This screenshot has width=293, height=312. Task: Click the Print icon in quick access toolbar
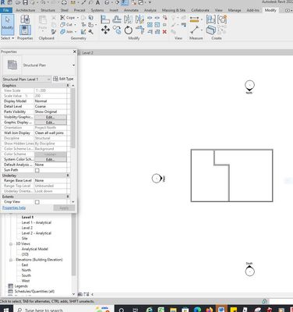point(64,3)
